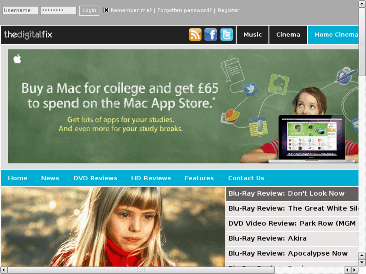Click thedigitalfix site logo
This screenshot has width=366, height=274.
[x=28, y=35]
